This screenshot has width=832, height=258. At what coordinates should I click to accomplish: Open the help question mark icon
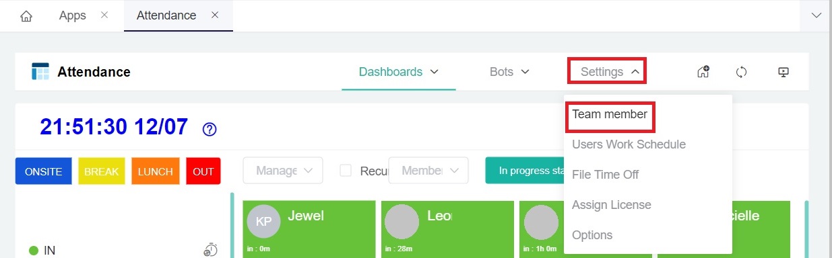pyautogui.click(x=210, y=129)
